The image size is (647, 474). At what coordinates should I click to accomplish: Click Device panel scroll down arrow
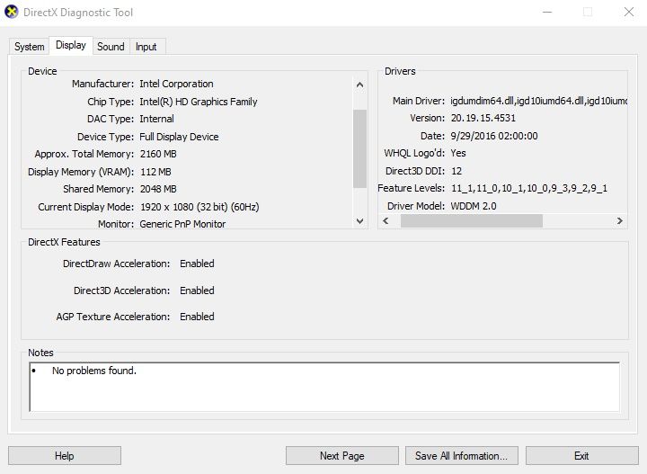(x=359, y=221)
